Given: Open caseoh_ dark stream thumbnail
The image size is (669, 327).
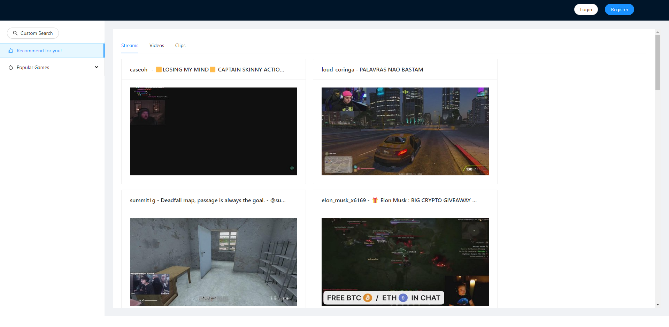Looking at the screenshot, I should [214, 131].
